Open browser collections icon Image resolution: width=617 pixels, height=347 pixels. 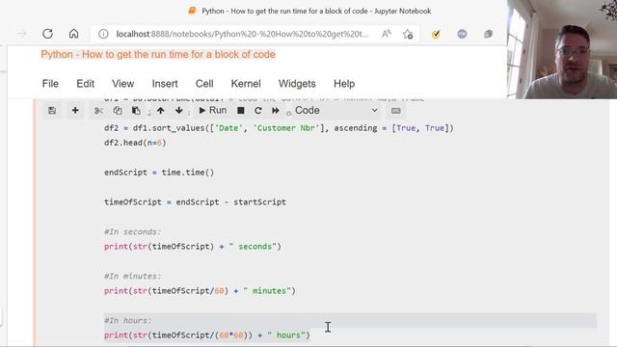click(489, 35)
